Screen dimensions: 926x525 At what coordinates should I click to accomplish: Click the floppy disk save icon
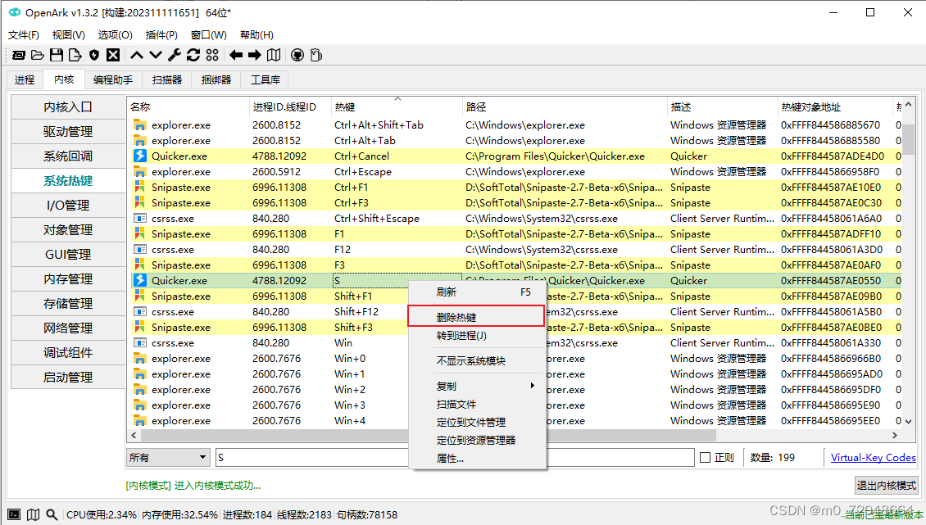point(56,55)
